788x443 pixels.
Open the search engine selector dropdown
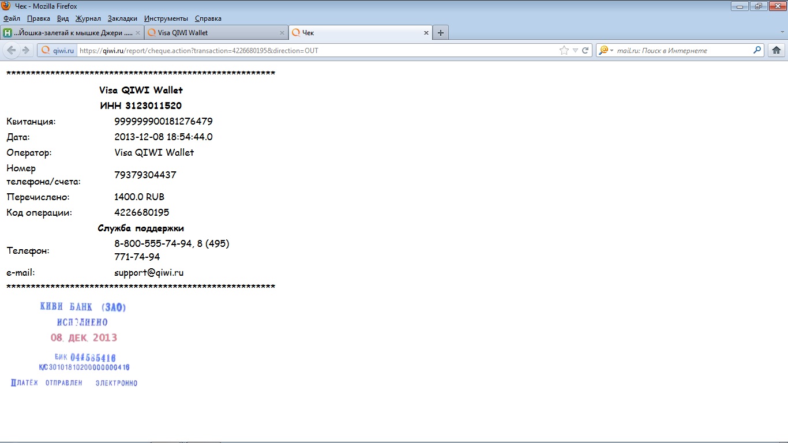[606, 50]
